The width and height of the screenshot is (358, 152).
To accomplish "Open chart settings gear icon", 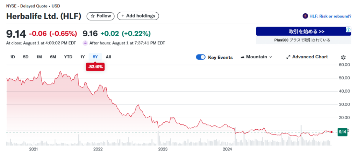I will click(344, 57).
